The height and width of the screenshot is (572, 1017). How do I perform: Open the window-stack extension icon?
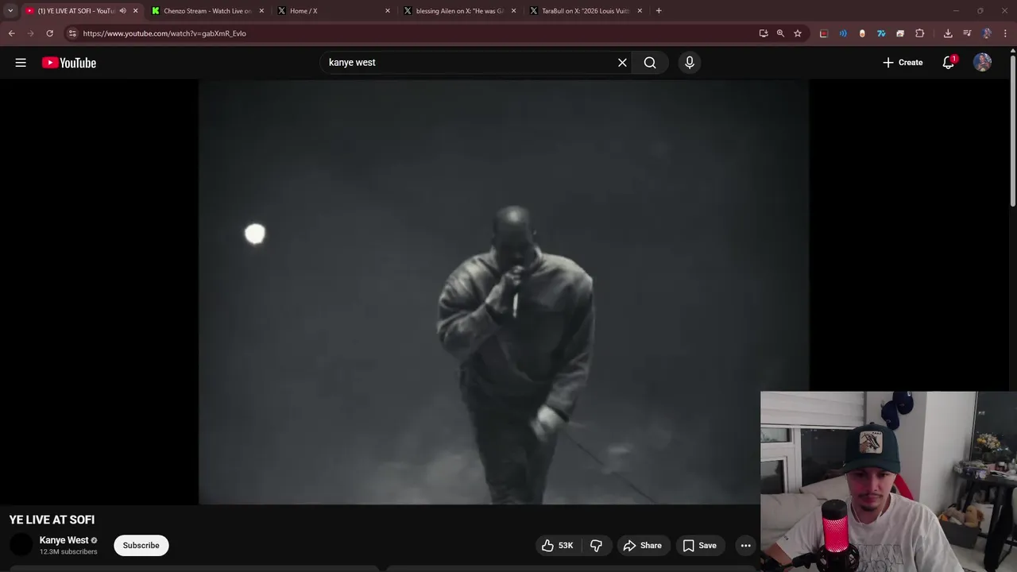point(900,33)
